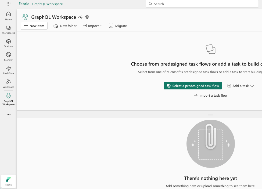Create a New folder
This screenshot has width=262, height=189.
[x=65, y=26]
